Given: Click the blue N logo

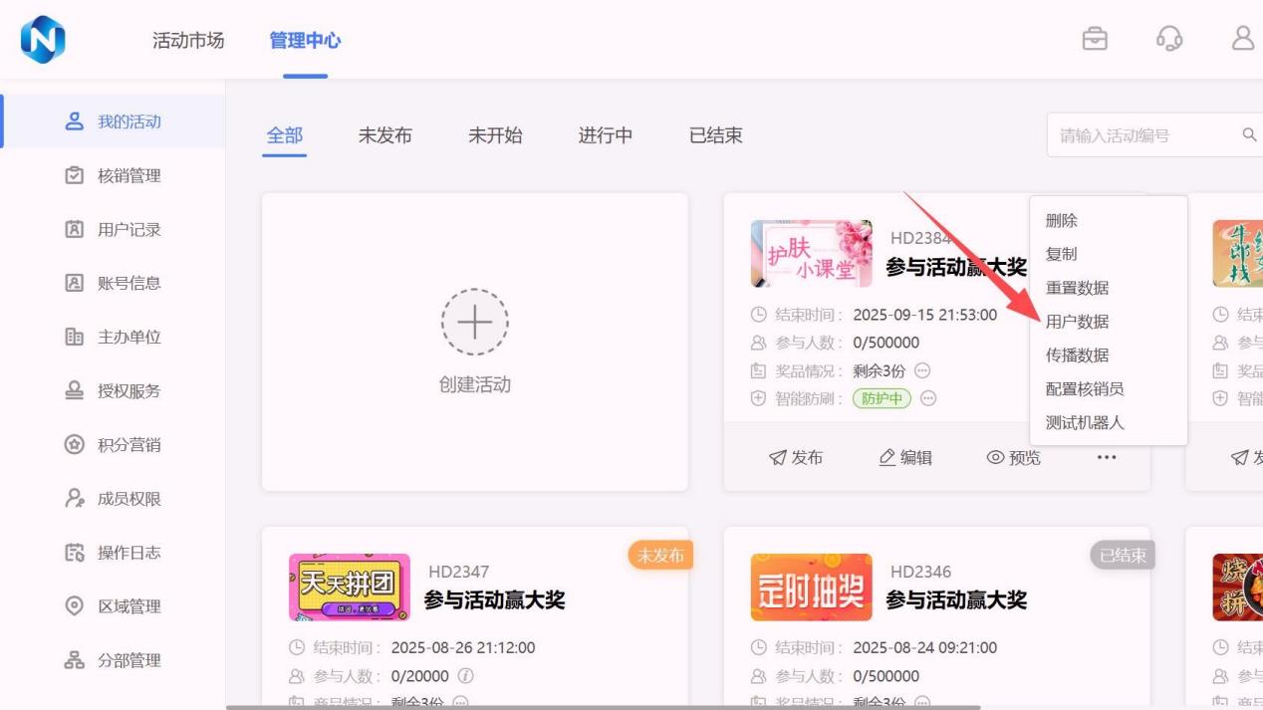Looking at the screenshot, I should [43, 40].
